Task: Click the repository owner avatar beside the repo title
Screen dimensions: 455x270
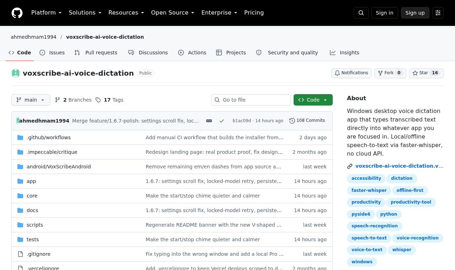Action: (16, 73)
